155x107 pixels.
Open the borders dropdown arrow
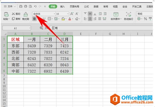pos(52,19)
